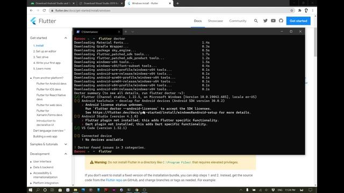Open 5. Learn more sidebar link
The height and width of the screenshot is (193, 344).
[42, 69]
